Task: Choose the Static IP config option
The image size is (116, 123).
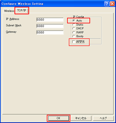Action: [78, 25]
